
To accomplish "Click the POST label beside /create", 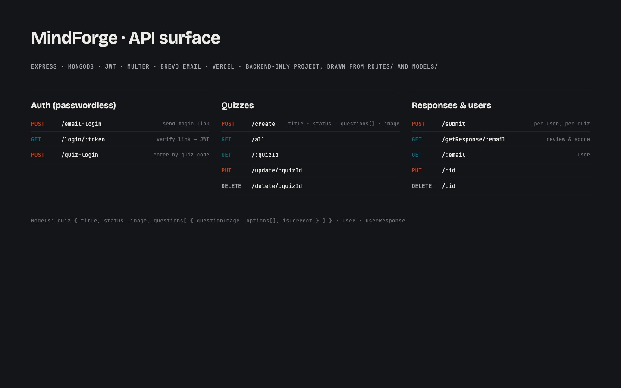I will click(228, 124).
